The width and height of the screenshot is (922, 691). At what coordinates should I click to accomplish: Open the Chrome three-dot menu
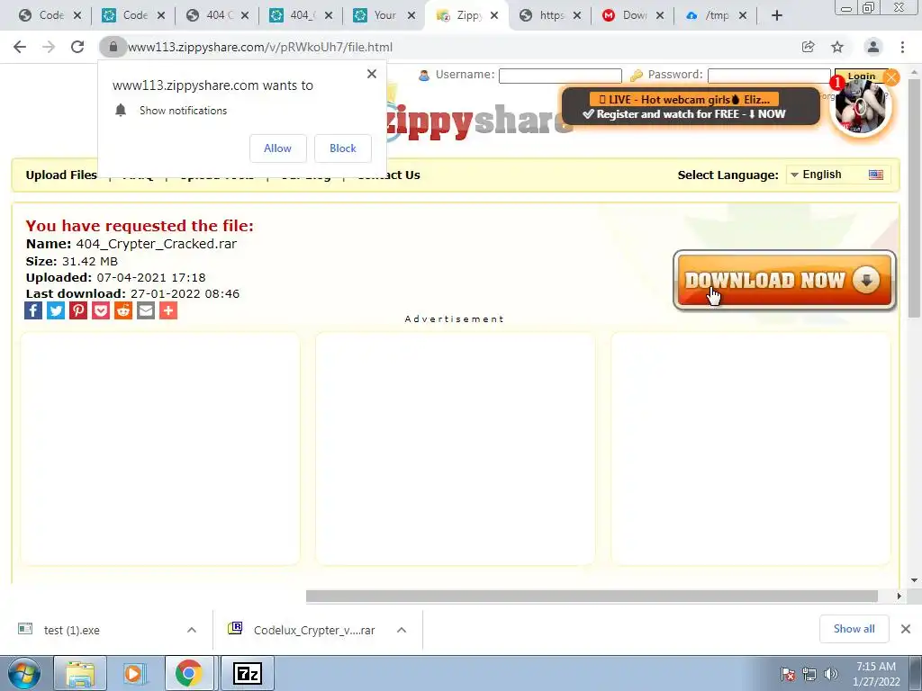(902, 47)
